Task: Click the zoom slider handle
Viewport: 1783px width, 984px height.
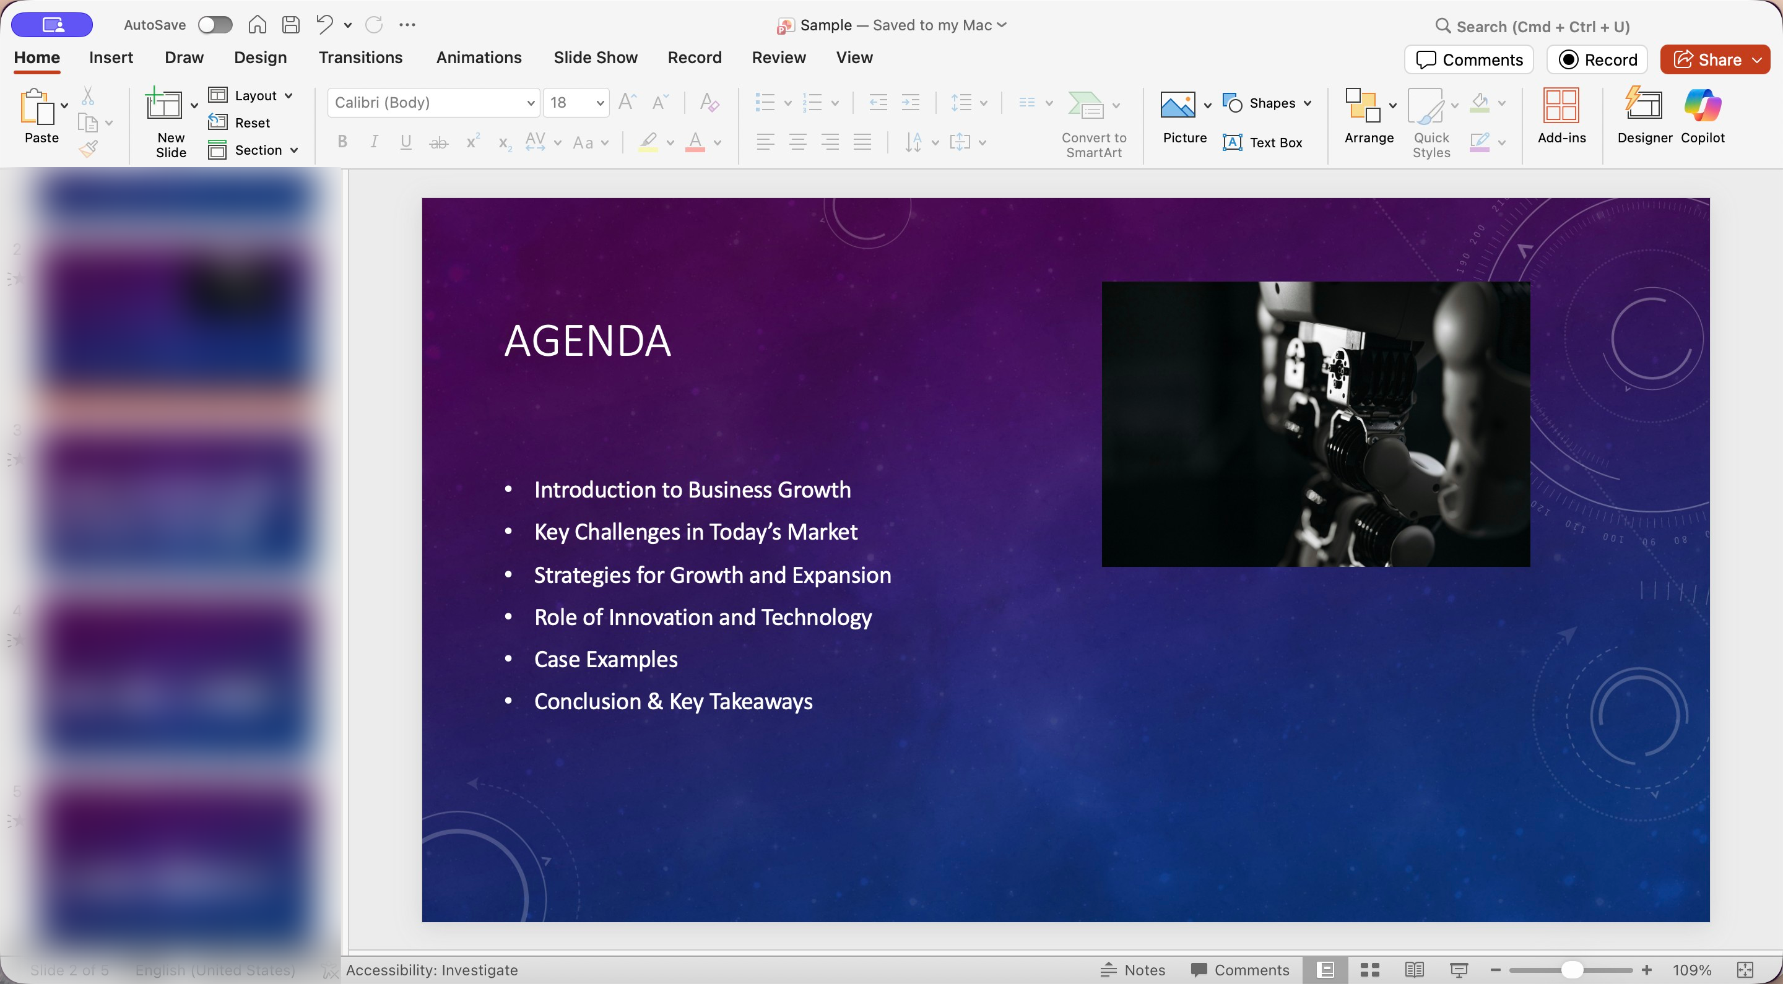Action: [x=1572, y=970]
